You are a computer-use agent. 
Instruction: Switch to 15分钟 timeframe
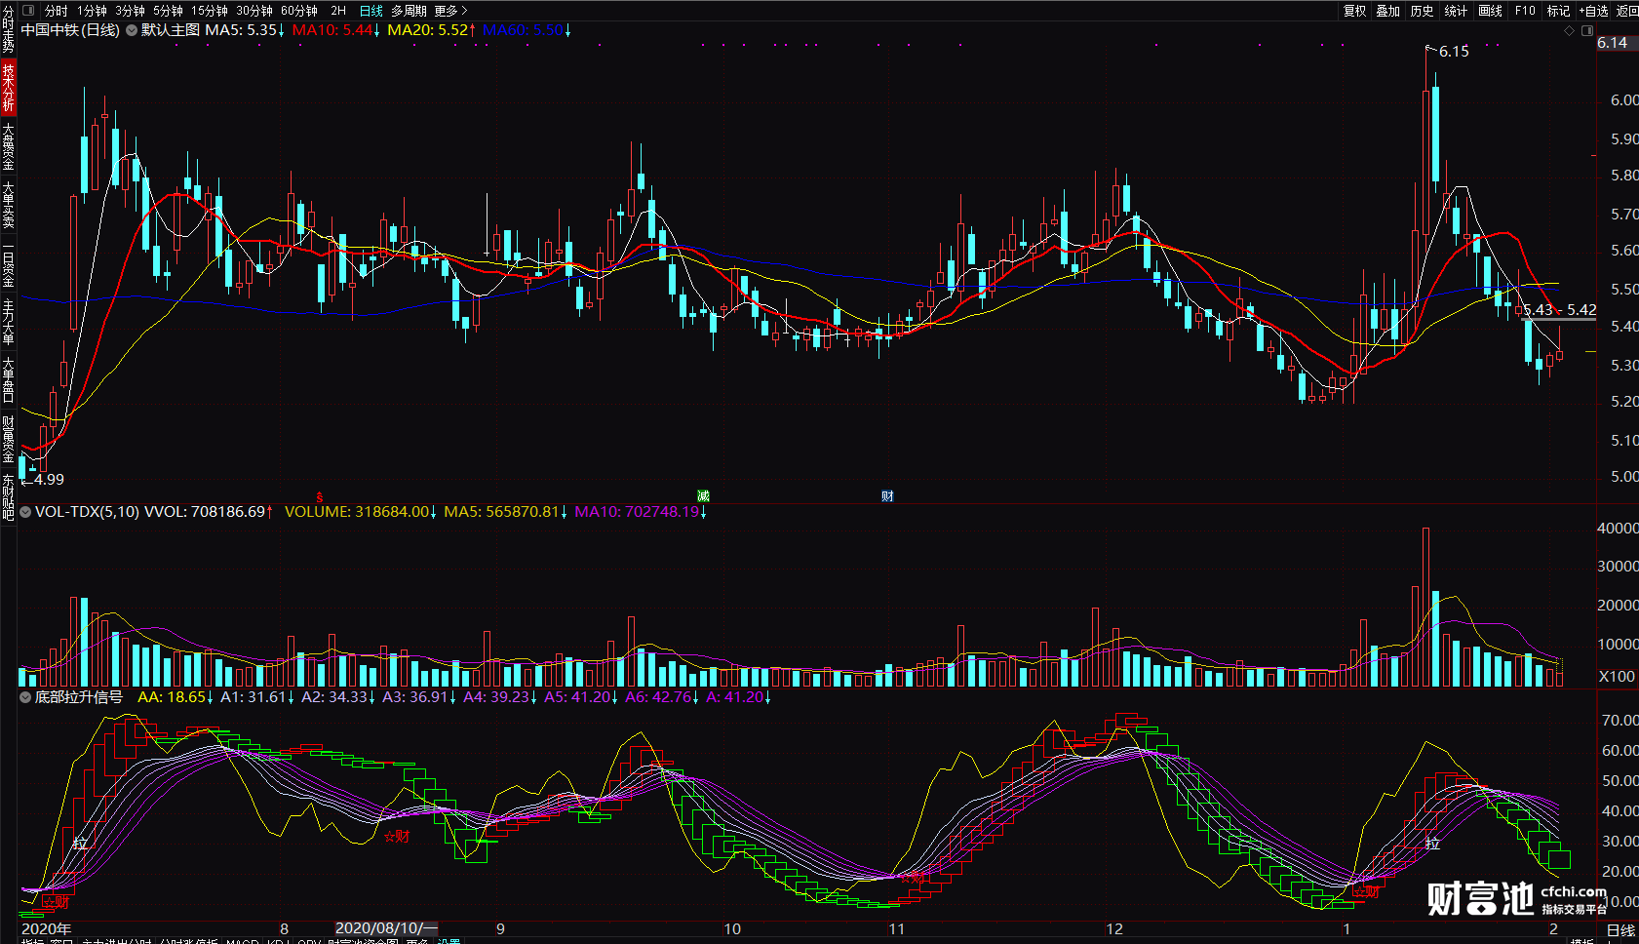pos(210,11)
